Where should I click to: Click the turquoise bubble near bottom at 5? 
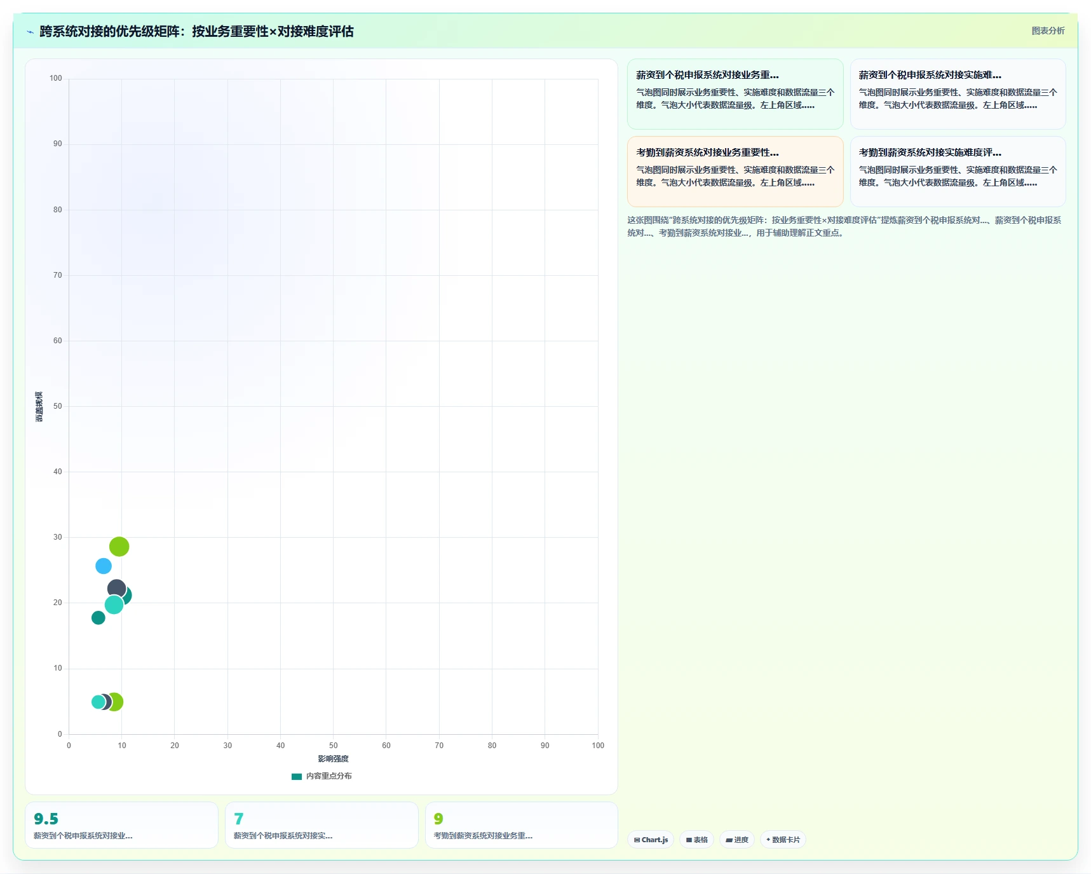click(98, 702)
